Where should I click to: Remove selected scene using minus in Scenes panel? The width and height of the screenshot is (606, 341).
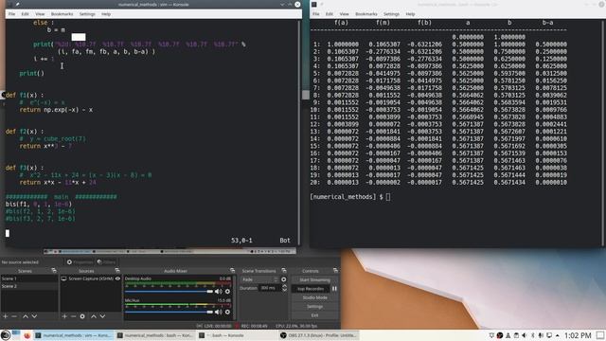point(14,316)
